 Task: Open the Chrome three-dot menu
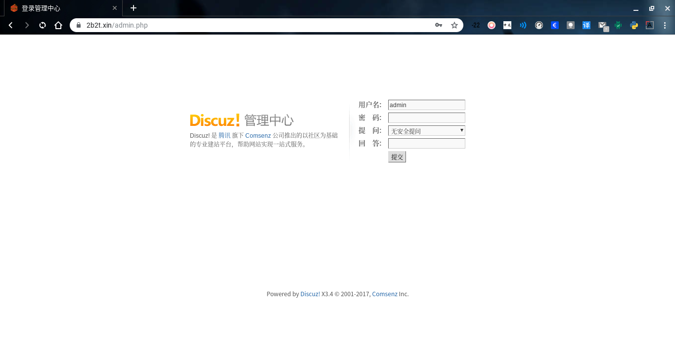coord(665,25)
